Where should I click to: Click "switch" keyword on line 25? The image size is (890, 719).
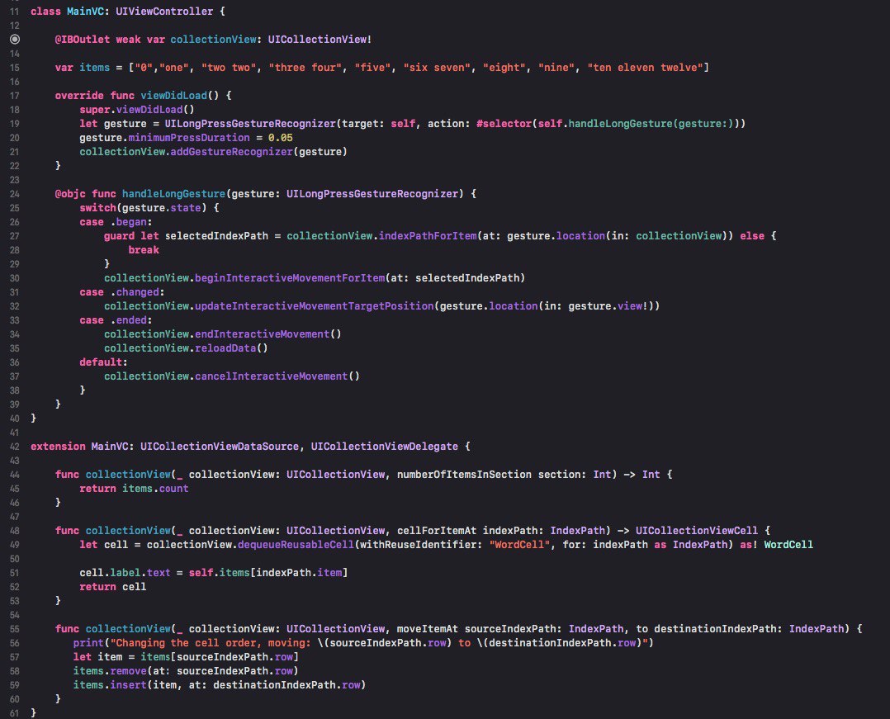97,208
